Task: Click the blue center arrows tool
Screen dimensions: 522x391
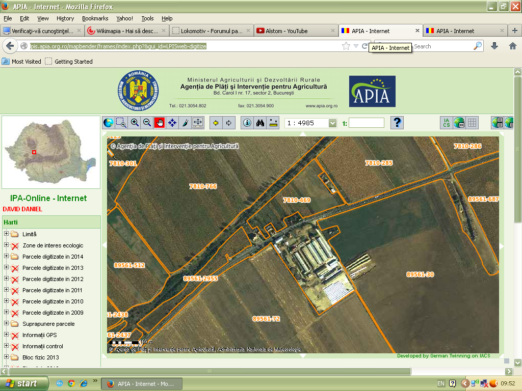Action: pos(172,123)
